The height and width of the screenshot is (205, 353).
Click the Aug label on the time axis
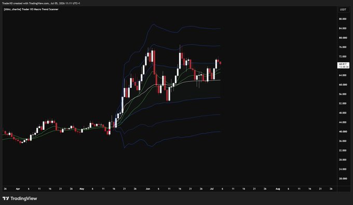point(278,189)
